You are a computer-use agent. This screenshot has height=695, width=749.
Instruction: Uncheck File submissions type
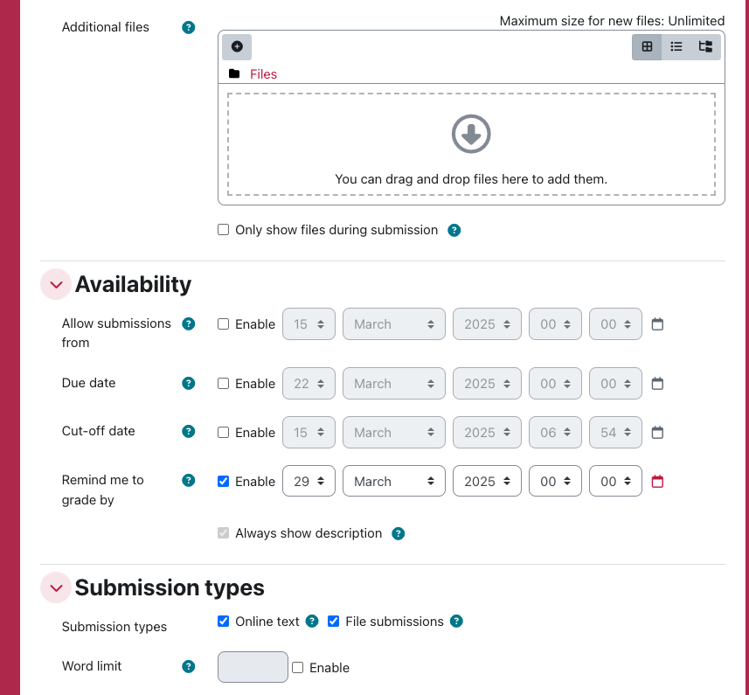pos(333,621)
